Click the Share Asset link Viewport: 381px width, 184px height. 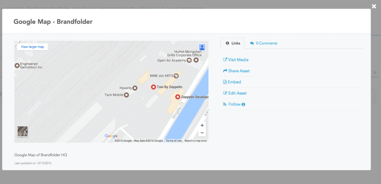click(236, 71)
